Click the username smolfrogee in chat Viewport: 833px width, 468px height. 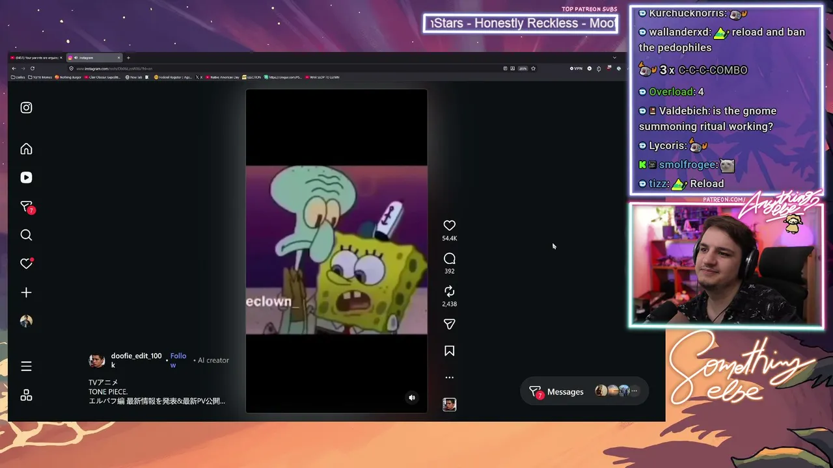688,165
